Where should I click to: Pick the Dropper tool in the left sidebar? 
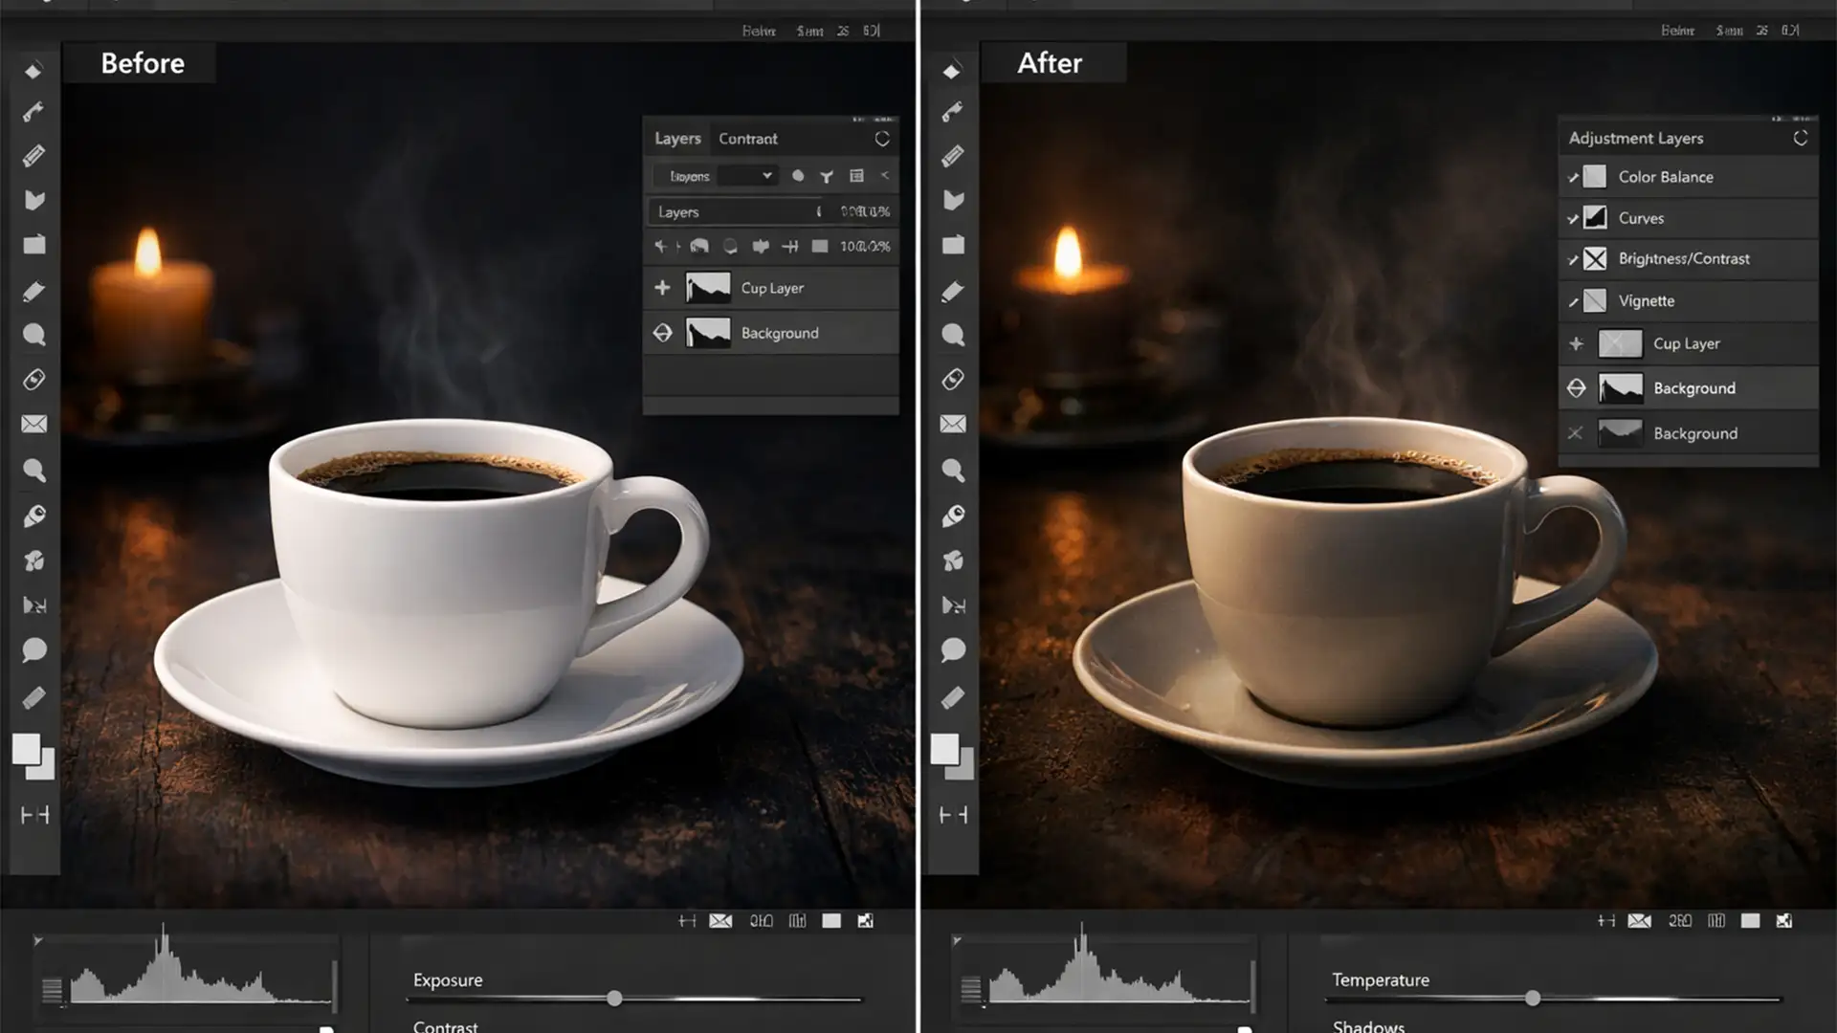[34, 516]
